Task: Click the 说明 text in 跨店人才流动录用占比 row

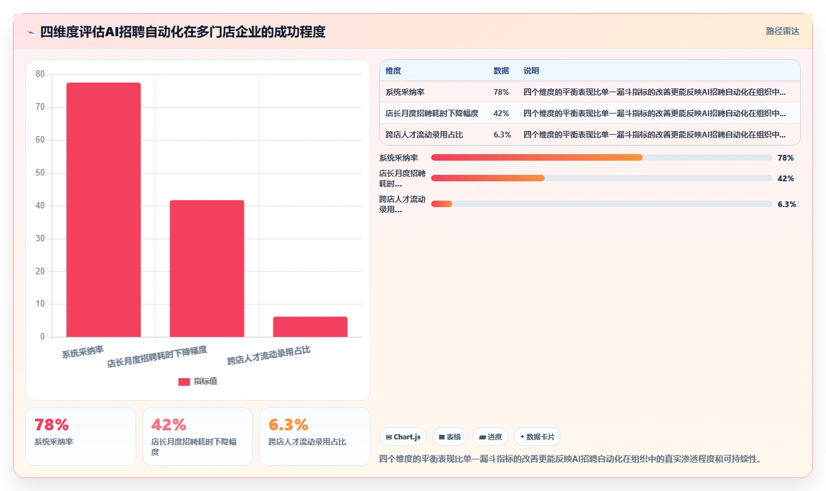Action: click(x=654, y=135)
